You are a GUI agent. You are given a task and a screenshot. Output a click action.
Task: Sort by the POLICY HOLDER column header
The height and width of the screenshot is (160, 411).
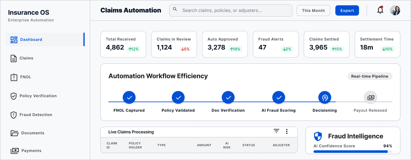(x=135, y=146)
